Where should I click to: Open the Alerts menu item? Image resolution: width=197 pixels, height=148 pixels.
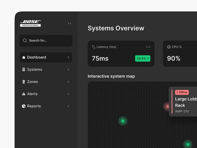[x=46, y=94]
